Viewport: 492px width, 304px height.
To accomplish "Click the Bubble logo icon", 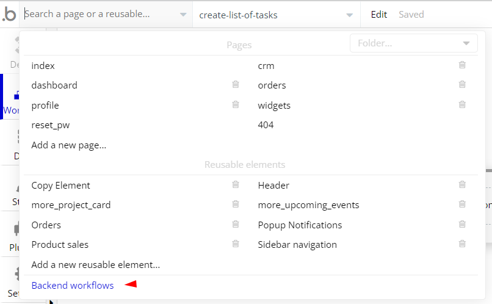I will (x=9, y=13).
